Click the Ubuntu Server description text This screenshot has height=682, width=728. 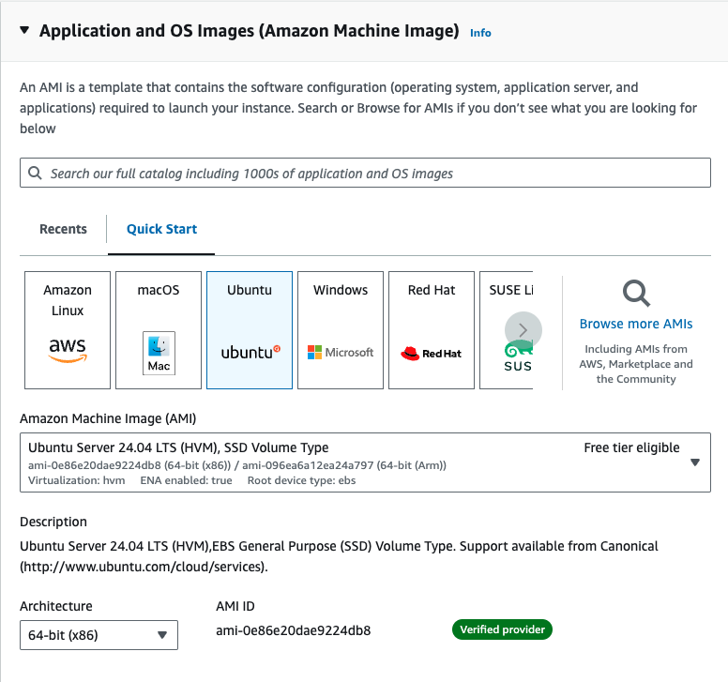click(x=339, y=556)
